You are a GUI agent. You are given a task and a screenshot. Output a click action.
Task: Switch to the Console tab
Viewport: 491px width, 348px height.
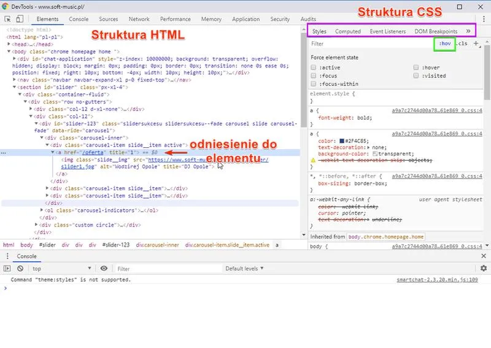pyautogui.click(x=79, y=19)
